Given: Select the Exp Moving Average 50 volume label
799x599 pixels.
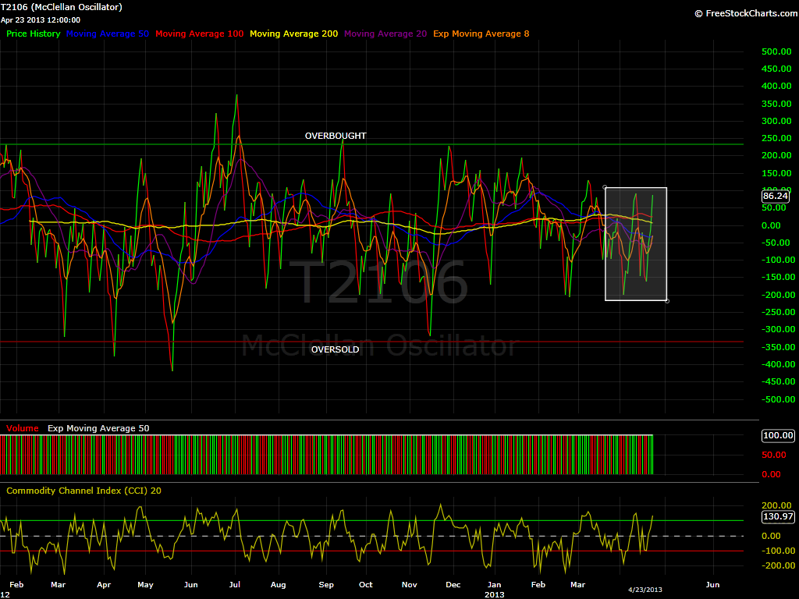Looking at the screenshot, I should (98, 428).
